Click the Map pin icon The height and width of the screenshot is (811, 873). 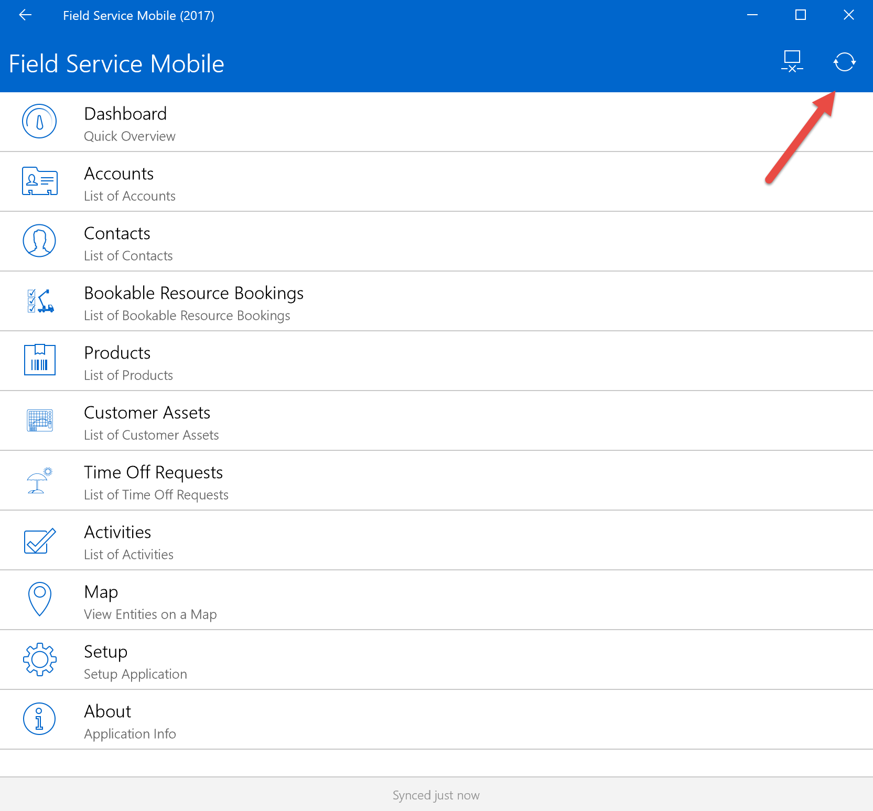click(40, 599)
